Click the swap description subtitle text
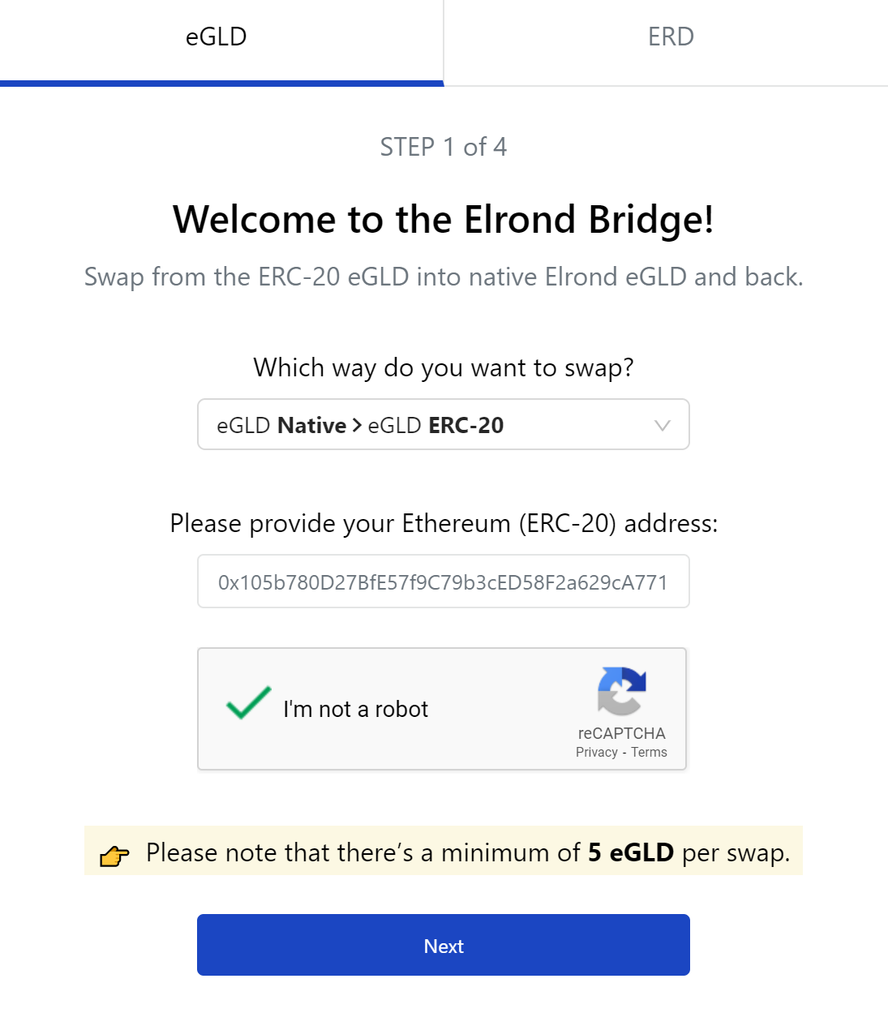The image size is (888, 1013). coord(444,277)
